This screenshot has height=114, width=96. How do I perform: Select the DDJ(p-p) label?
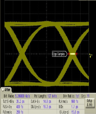tap(36, 107)
